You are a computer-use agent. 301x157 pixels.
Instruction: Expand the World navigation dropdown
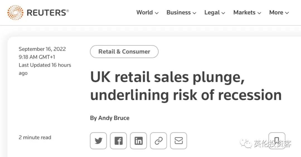pos(147,13)
